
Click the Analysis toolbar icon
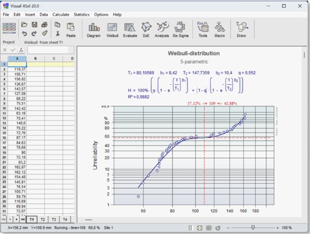[162, 30]
